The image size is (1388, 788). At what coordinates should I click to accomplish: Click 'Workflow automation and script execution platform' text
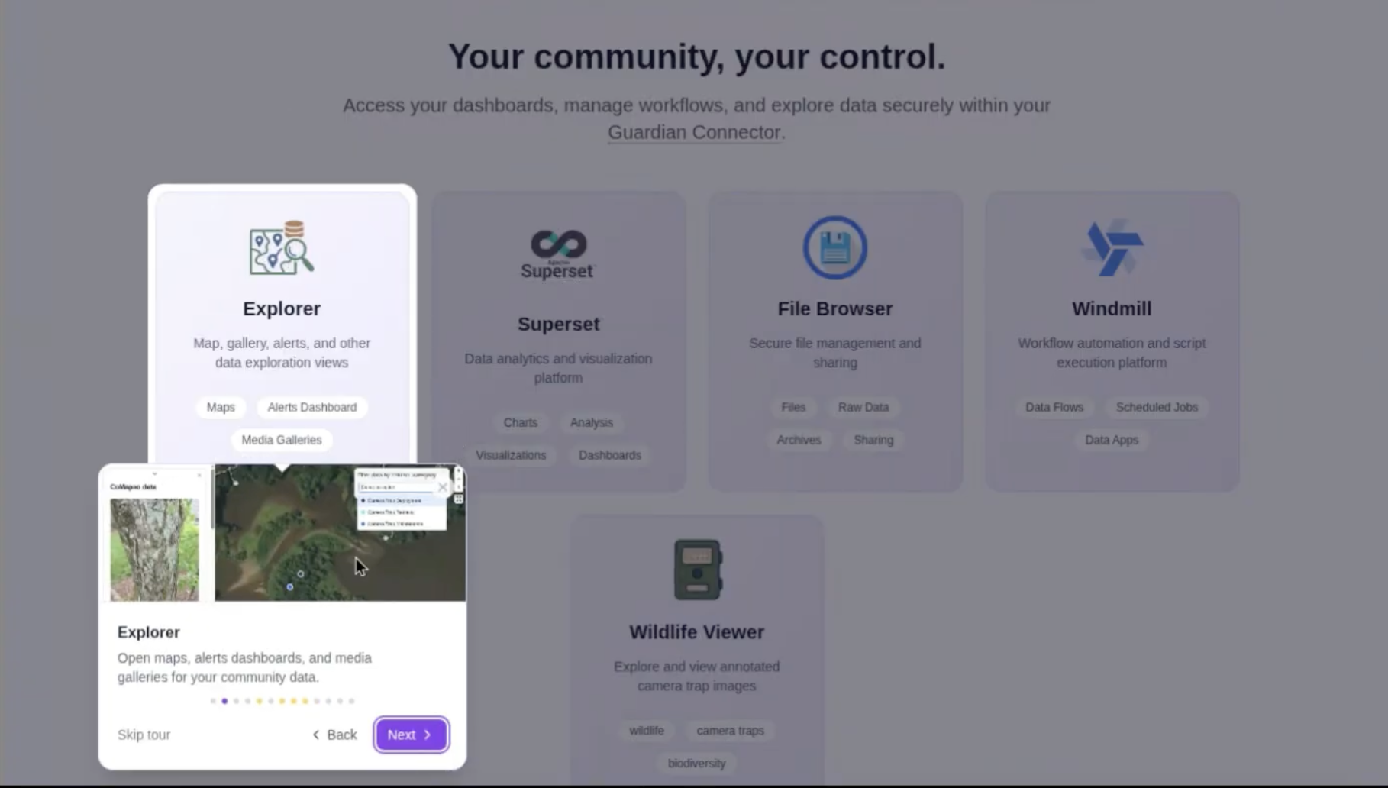point(1112,353)
